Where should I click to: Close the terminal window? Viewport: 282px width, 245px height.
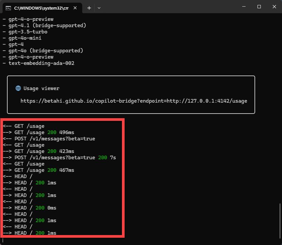tap(274, 7)
